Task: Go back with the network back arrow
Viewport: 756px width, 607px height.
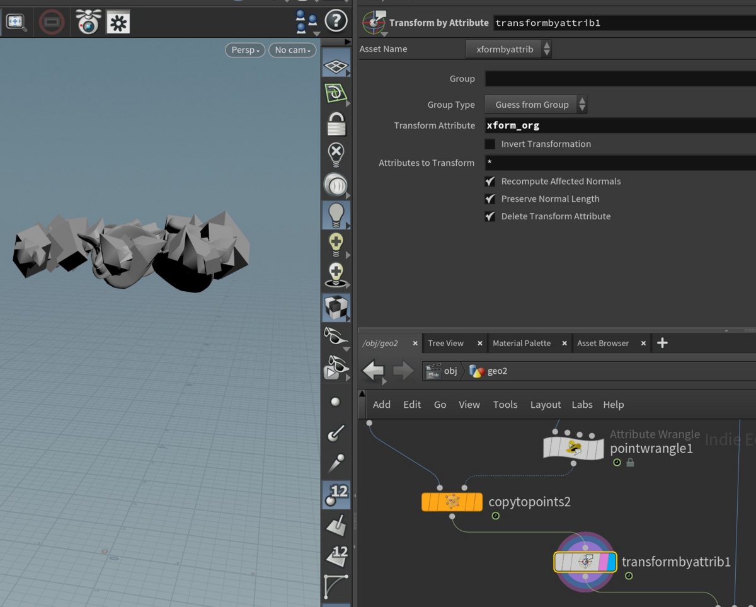Action: (x=374, y=371)
